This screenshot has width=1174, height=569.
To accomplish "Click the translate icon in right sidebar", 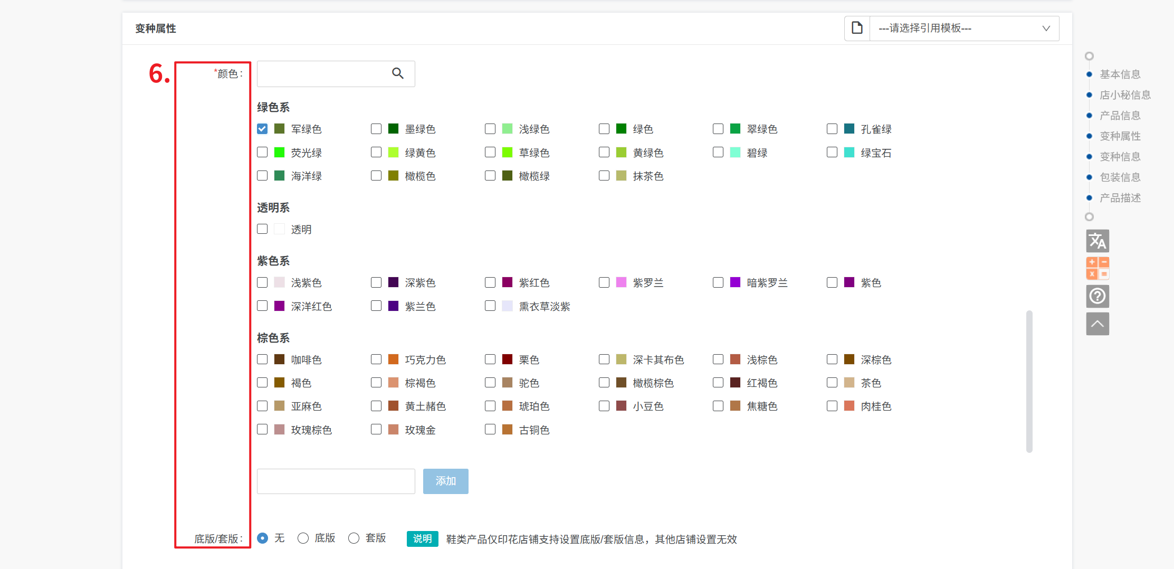I will pyautogui.click(x=1097, y=241).
